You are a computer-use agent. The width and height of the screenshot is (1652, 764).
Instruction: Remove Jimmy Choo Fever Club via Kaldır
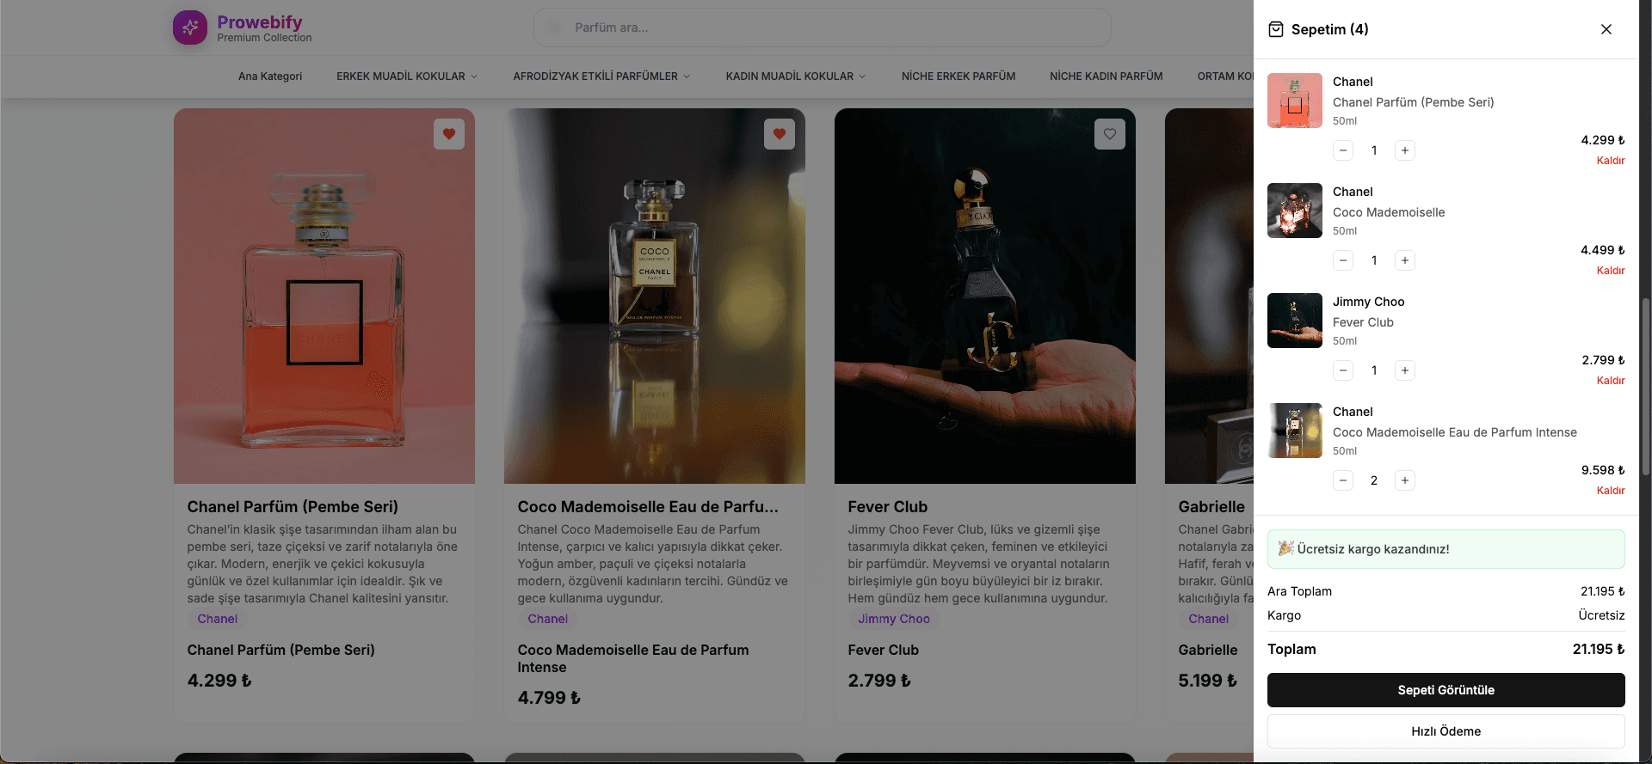pos(1610,381)
